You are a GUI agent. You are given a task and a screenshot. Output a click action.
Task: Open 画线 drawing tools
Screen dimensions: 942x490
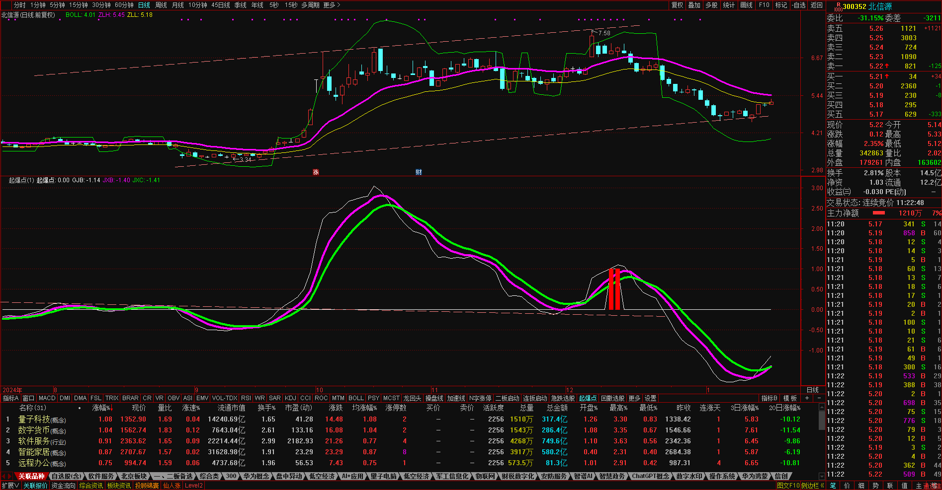[747, 5]
